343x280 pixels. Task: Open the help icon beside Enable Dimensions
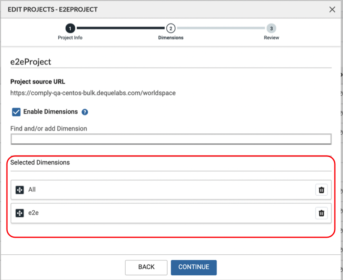point(85,112)
